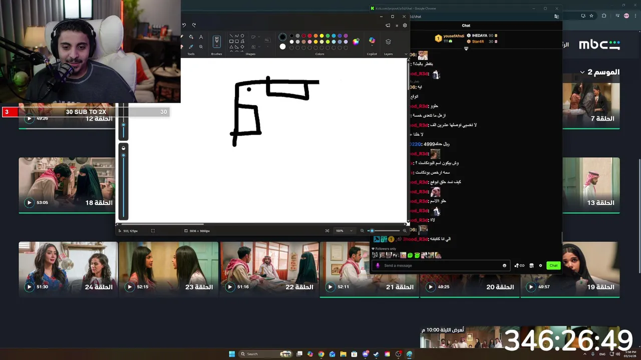Select Color 2 white background swatch

282,46
